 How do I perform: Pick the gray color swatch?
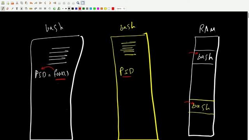(x=87, y=9)
